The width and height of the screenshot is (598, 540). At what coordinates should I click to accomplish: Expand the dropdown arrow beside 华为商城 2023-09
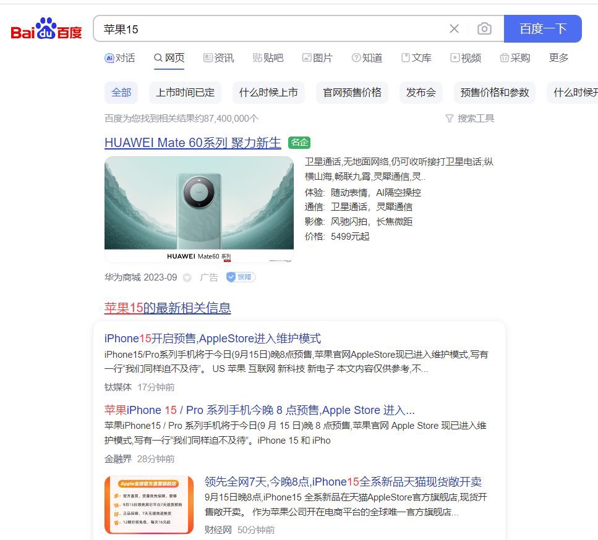(x=187, y=277)
